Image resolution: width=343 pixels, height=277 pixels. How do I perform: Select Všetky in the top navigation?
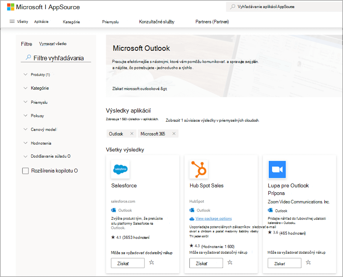22,21
